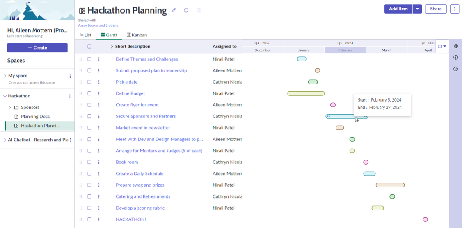Image resolution: width=462 pixels, height=228 pixels.
Task: Toggle the select-all header checkbox
Action: click(89, 46)
